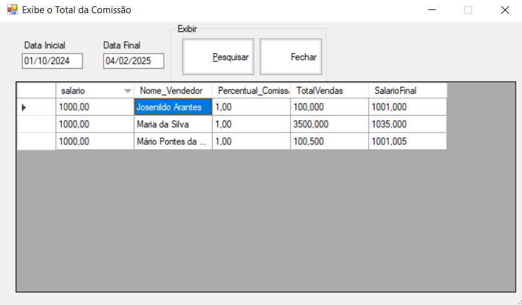This screenshot has height=305, width=522.
Task: Sort by Nome_Vendedor column header
Action: 173,91
